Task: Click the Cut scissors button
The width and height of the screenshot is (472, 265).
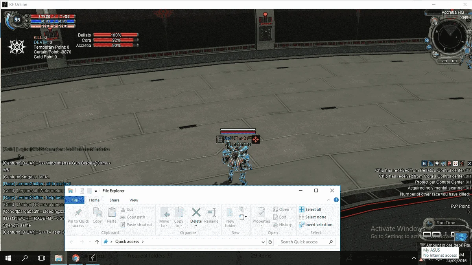Action: [x=127, y=210]
